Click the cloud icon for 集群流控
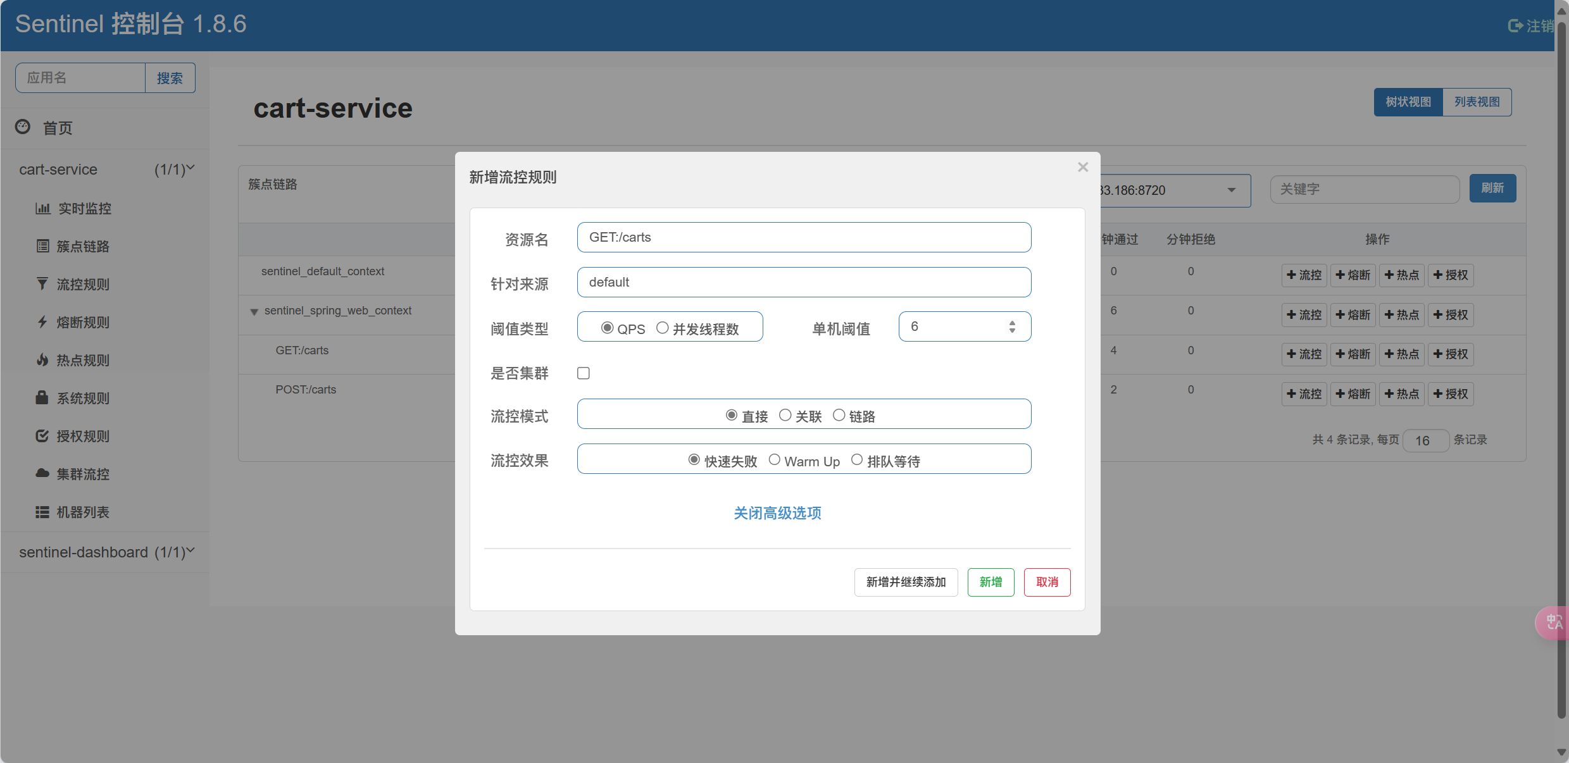The image size is (1569, 763). (42, 473)
